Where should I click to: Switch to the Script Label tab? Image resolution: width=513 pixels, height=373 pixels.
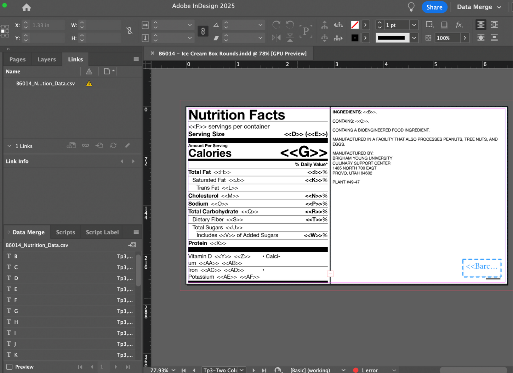[x=102, y=232]
